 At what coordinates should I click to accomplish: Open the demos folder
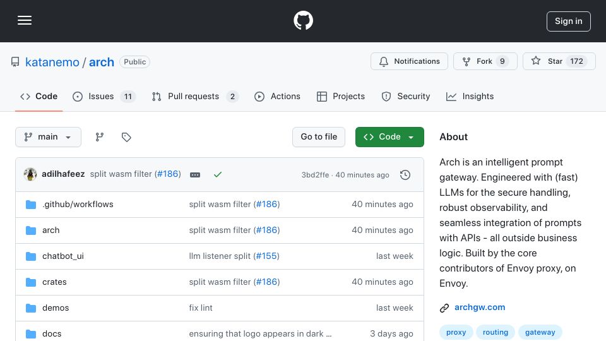56,308
